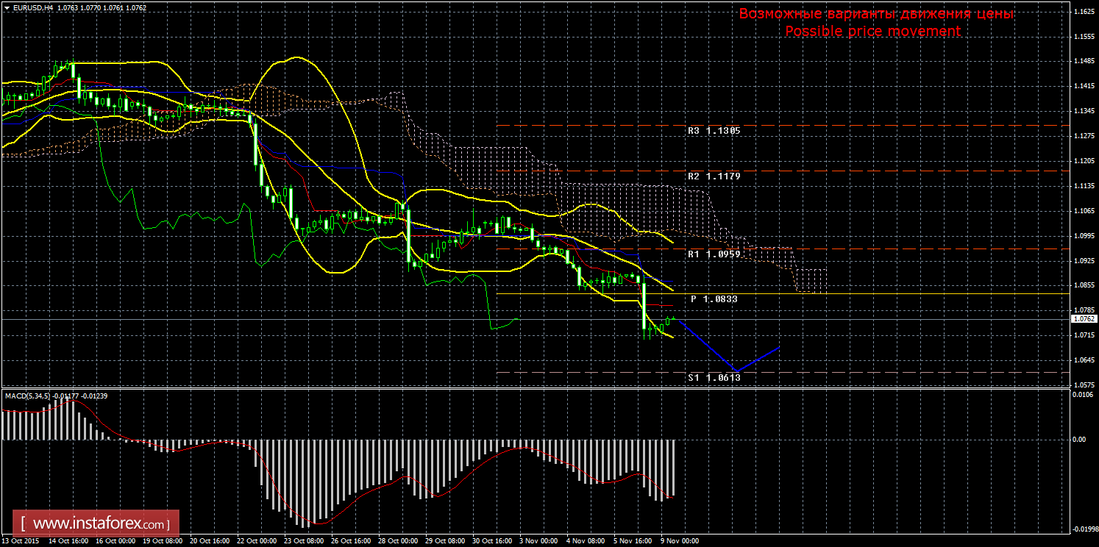The height and width of the screenshot is (547, 1099).
Task: Click the R1 1.0959 resistance label
Action: click(714, 254)
